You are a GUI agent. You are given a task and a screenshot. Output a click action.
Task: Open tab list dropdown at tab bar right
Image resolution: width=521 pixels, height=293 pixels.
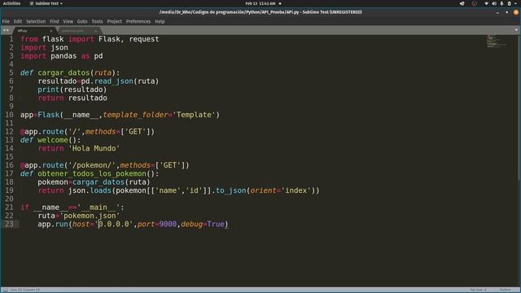pos(516,30)
